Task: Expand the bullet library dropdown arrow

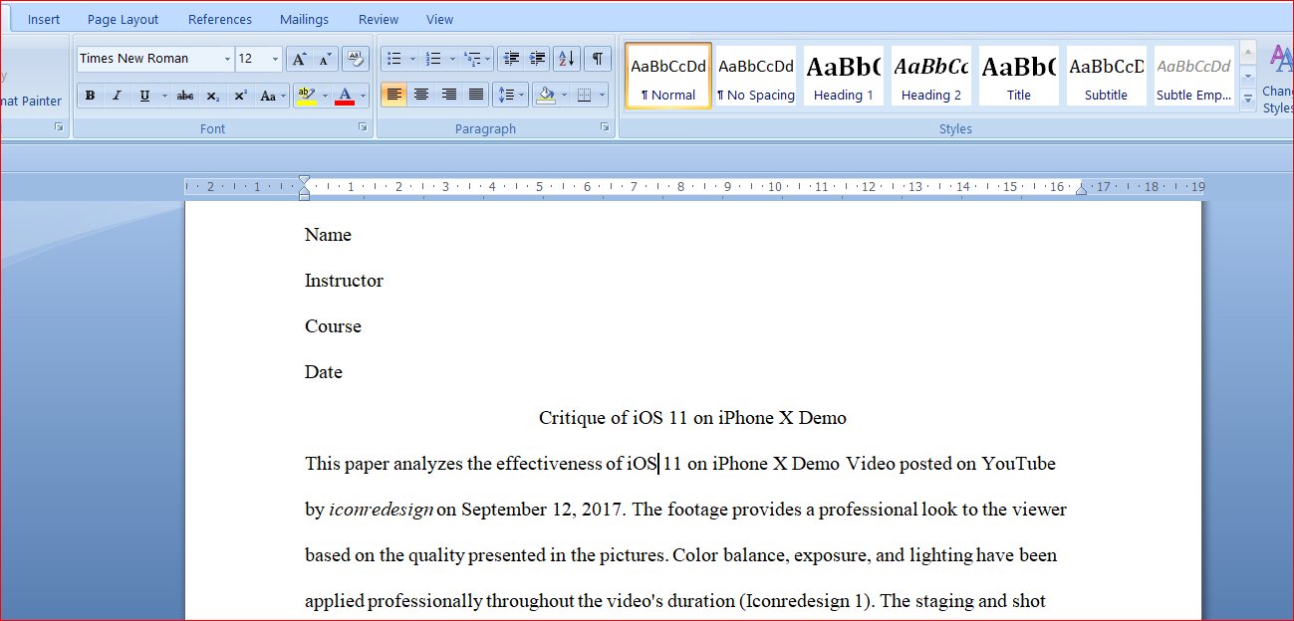Action: (x=412, y=59)
